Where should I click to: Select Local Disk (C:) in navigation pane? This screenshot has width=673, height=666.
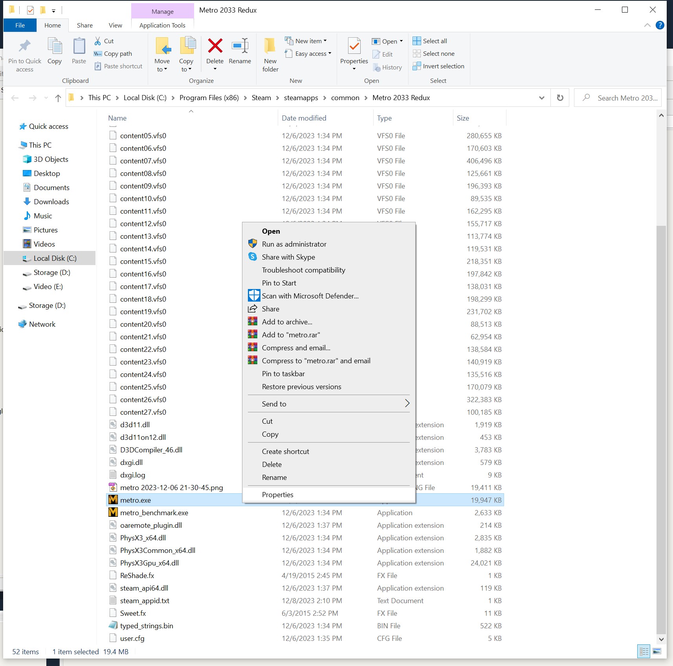(50, 258)
